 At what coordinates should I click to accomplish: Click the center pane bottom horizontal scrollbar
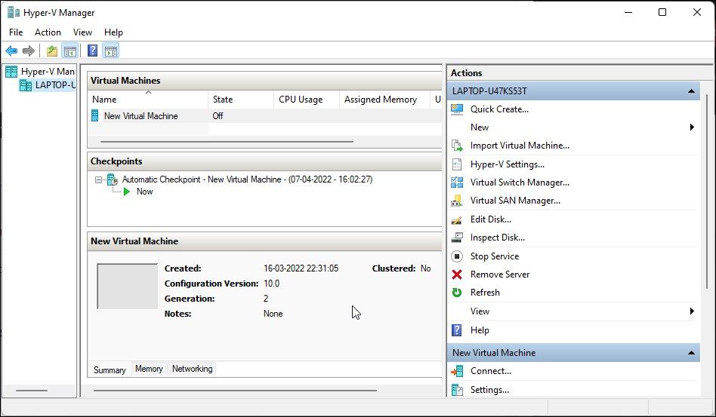click(235, 391)
